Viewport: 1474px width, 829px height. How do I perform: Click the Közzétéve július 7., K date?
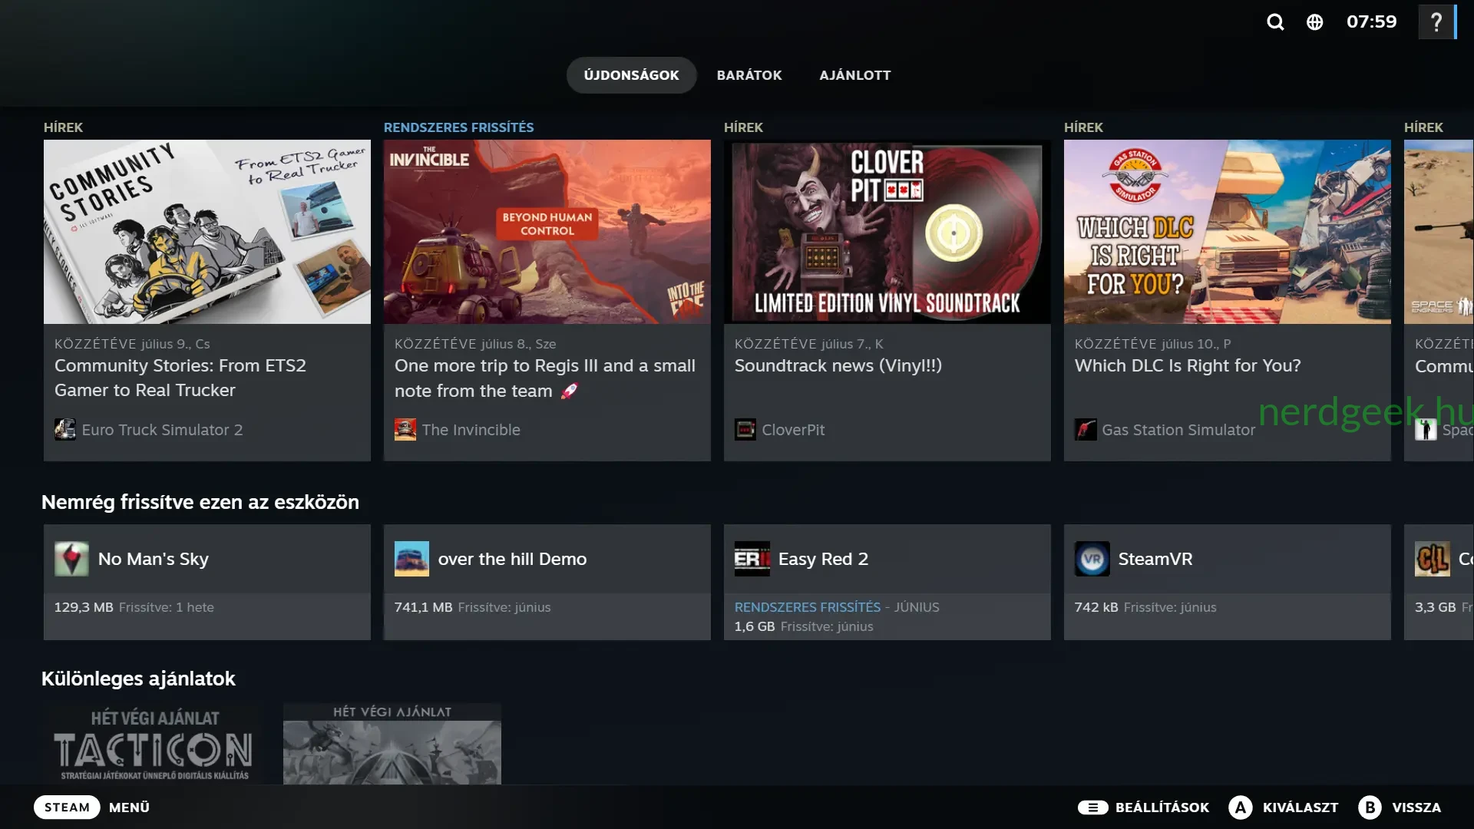click(x=809, y=344)
